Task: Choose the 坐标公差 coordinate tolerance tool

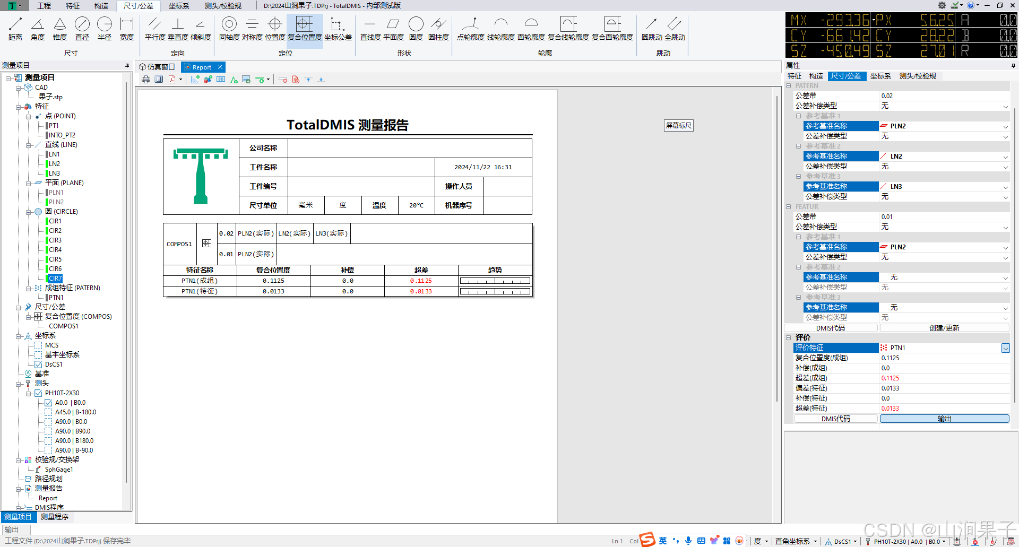Action: [338, 29]
